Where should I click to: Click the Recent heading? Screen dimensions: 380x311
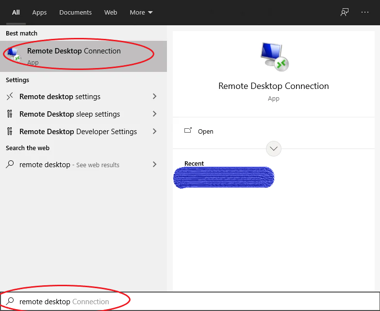point(194,163)
